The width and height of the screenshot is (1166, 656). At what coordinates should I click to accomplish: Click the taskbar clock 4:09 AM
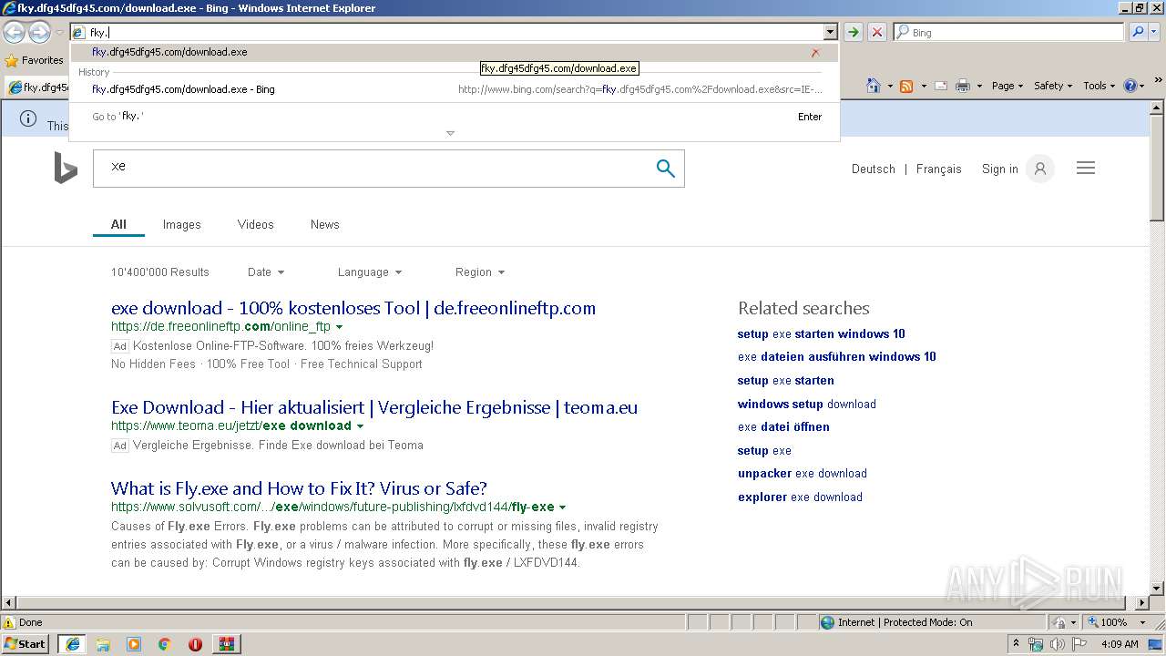tap(1119, 644)
